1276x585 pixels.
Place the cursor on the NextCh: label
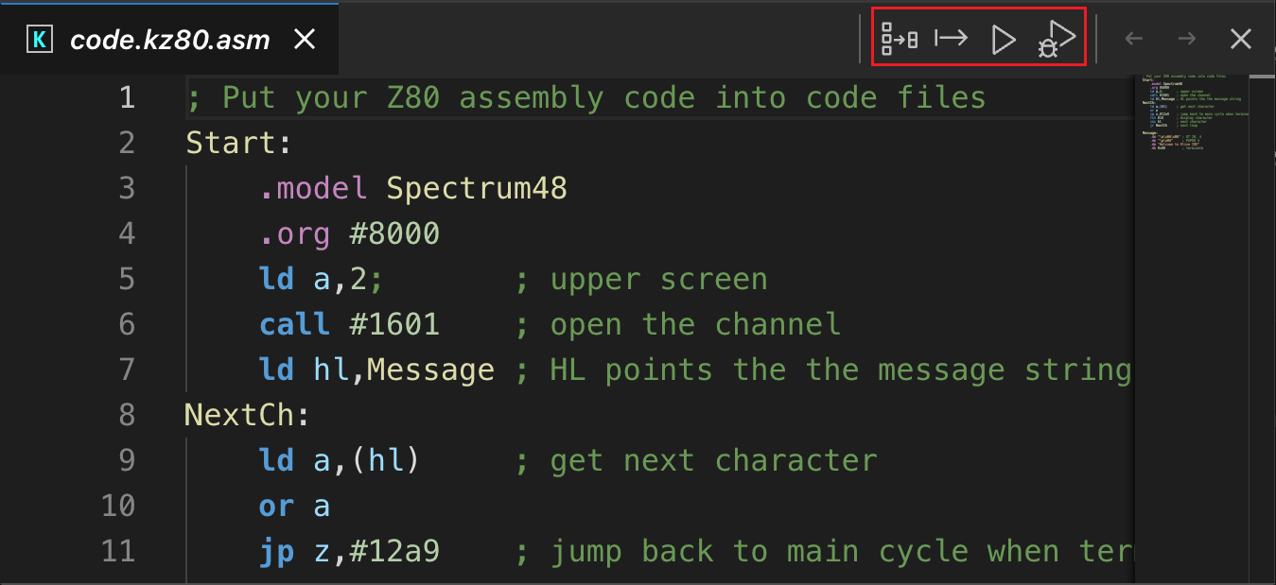click(x=248, y=416)
